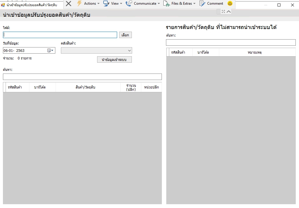Click the รายการสินค้า/วัตถุดิบ ที่ไม่สามารถนำเข้าระบบได้ heading
Image resolution: width=299 pixels, height=208 pixels.
(x=221, y=27)
